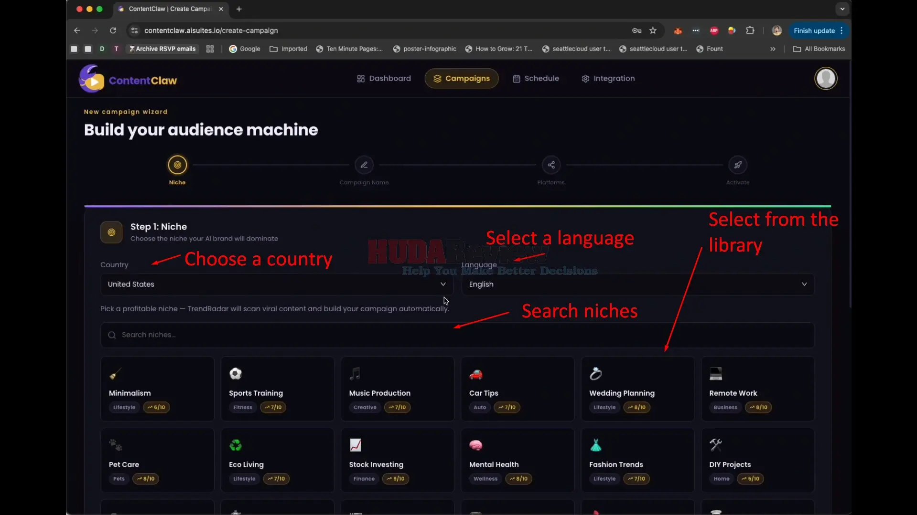
Task: Click the Wellness tag on Mental Health
Action: 485,479
